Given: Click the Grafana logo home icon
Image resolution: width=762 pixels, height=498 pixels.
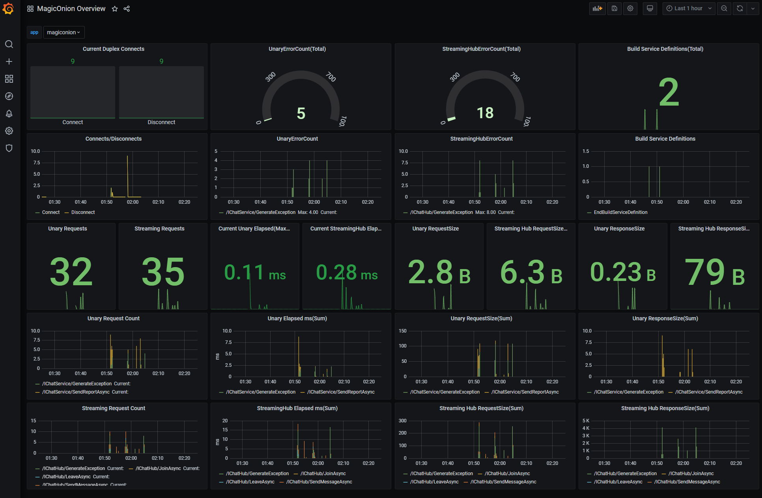Looking at the screenshot, I should (x=9, y=9).
